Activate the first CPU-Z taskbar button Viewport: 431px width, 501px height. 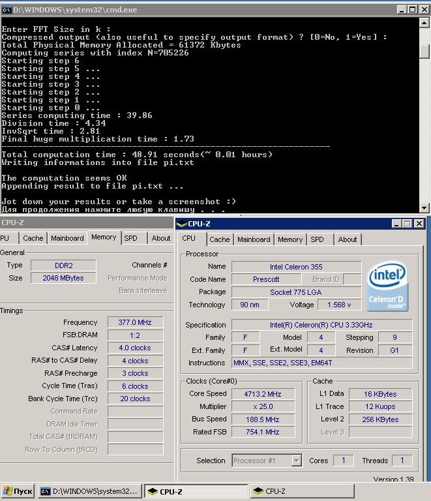(196, 491)
